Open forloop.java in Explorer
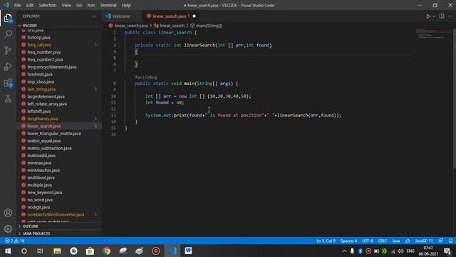456x257 pixels. 38,37
